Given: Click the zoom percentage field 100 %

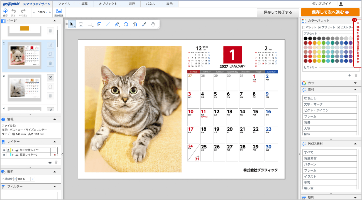Looking at the screenshot, I should (41, 12).
